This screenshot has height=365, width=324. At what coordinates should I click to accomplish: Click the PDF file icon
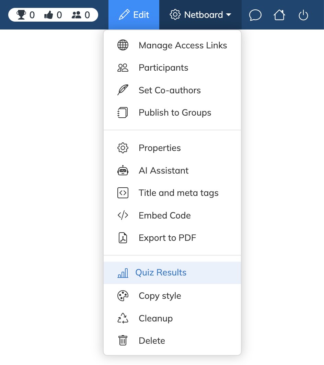tap(123, 238)
